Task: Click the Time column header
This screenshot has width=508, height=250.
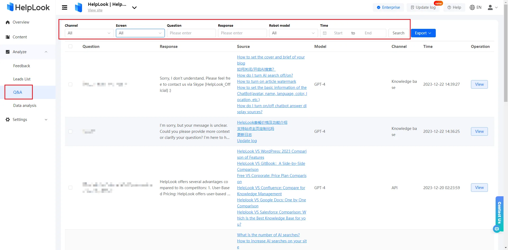Action: (x=428, y=46)
